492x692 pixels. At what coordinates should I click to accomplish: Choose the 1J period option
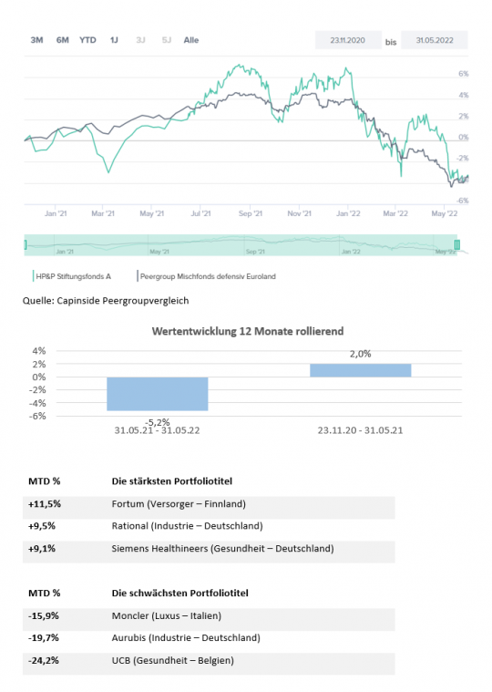(x=114, y=40)
